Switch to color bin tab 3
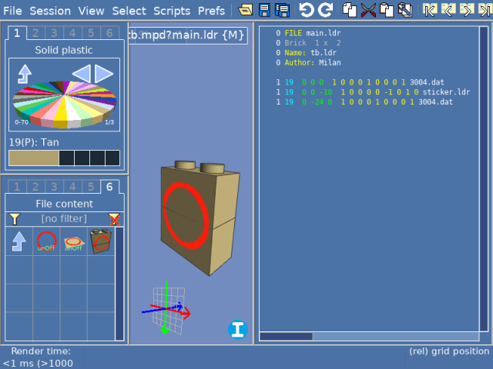This screenshot has height=369, width=493. click(54, 33)
